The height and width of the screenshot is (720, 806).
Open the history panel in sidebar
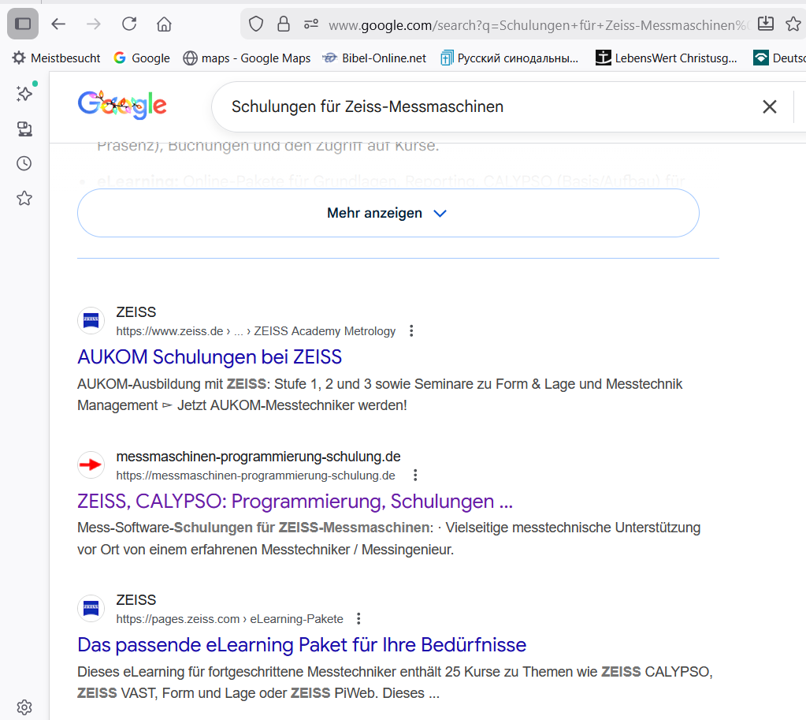pos(24,163)
